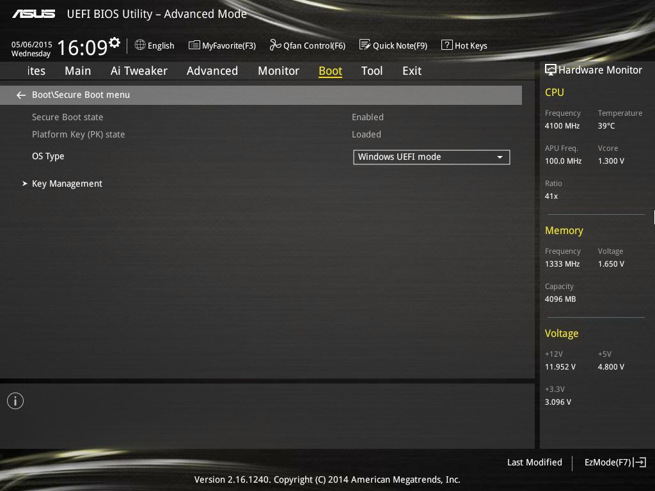Open the partially visible Favorites tab
The image size is (655, 491).
pos(36,71)
